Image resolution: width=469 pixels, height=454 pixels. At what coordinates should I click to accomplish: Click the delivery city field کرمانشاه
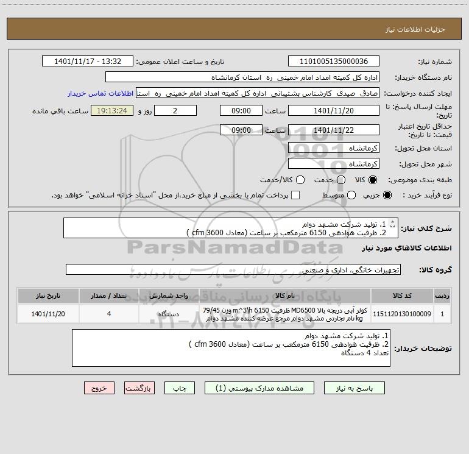tap(334, 164)
